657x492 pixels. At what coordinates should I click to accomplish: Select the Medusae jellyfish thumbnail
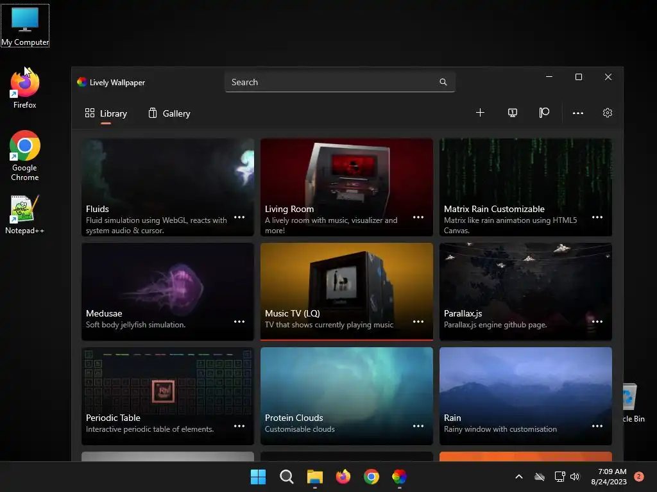click(167, 291)
